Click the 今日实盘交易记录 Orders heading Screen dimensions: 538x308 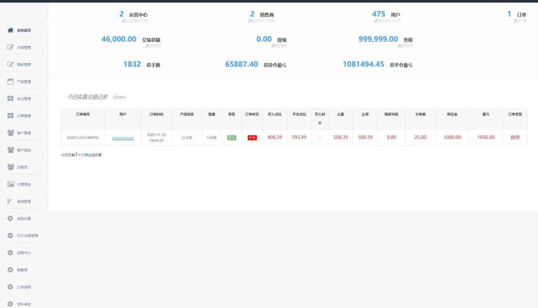(97, 97)
